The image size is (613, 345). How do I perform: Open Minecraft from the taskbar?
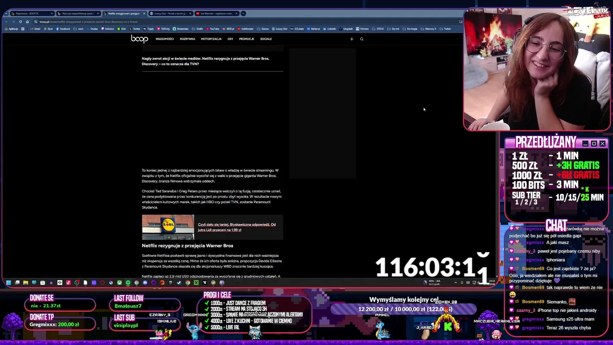click(196, 283)
